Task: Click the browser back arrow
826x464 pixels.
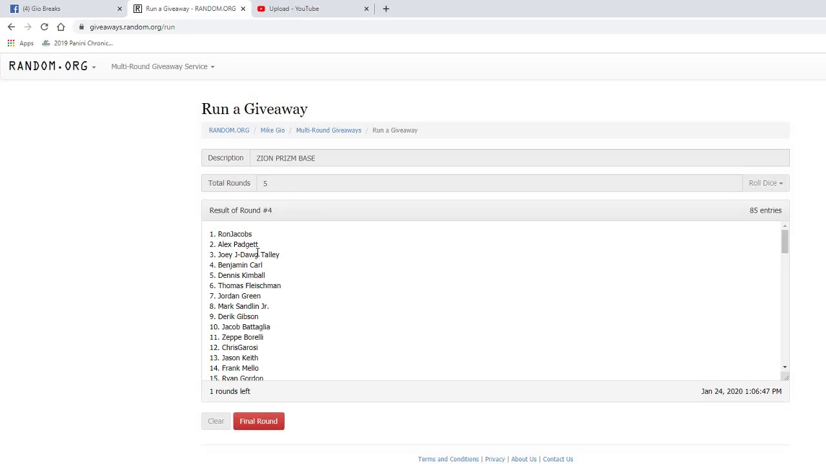Action: pyautogui.click(x=11, y=27)
